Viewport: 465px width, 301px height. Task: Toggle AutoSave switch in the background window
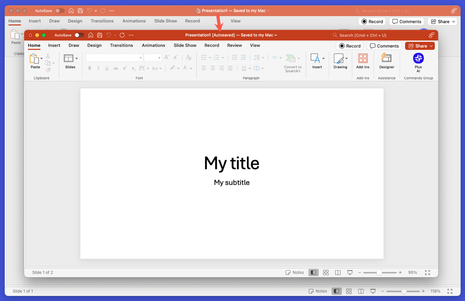click(x=60, y=11)
